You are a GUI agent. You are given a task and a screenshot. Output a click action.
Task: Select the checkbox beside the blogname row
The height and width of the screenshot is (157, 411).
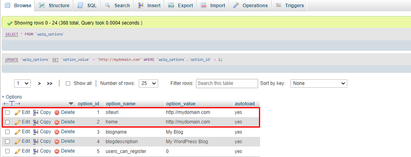point(8,132)
